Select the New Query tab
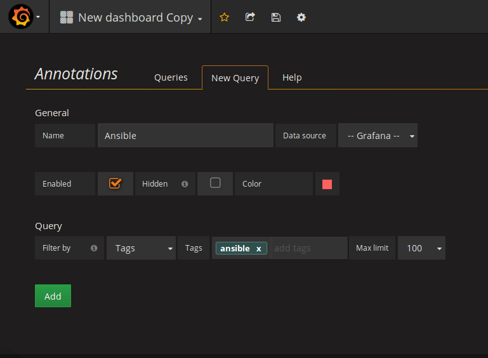This screenshot has height=358, width=488. click(x=235, y=78)
